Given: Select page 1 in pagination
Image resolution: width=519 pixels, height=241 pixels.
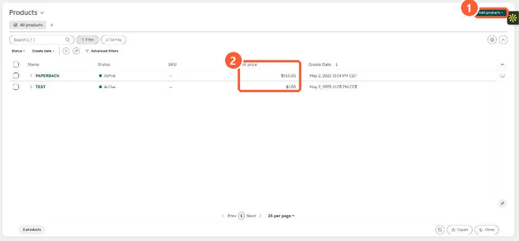Looking at the screenshot, I should [241, 216].
